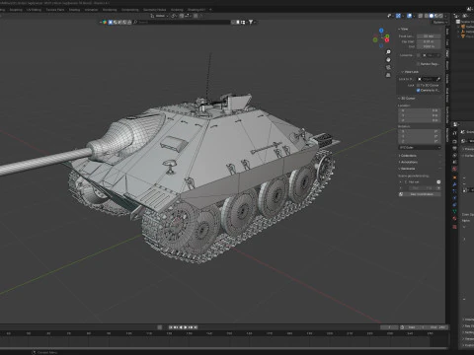
Task: Open the green Object Data properties tab
Action: pyautogui.click(x=454, y=211)
